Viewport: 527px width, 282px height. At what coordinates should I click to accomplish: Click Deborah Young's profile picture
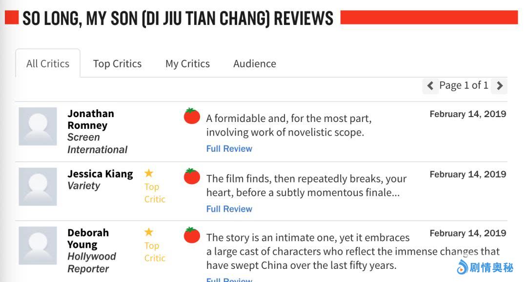pos(38,245)
